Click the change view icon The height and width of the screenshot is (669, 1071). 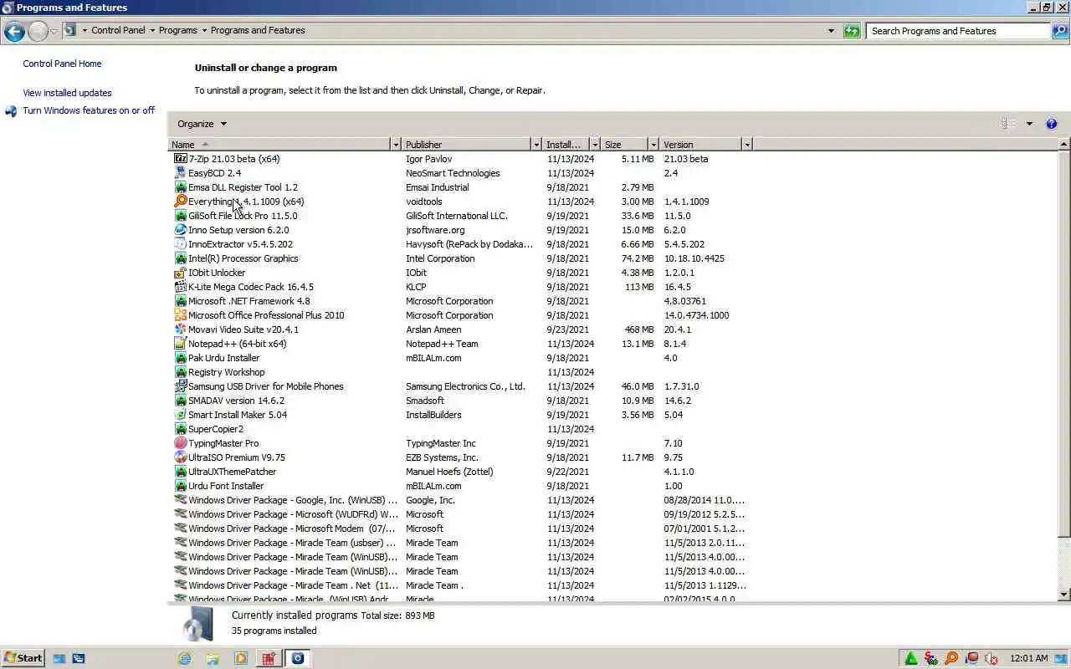[x=1008, y=124]
